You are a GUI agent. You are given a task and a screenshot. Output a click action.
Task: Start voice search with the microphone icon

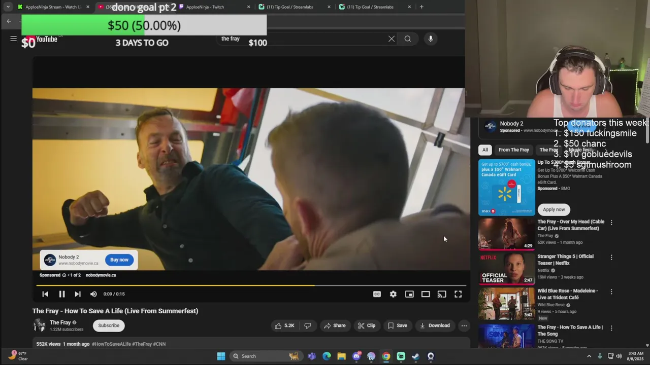pos(431,39)
